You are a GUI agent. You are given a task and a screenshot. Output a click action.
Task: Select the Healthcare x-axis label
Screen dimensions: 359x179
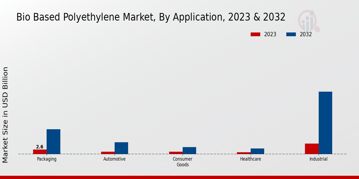click(250, 159)
